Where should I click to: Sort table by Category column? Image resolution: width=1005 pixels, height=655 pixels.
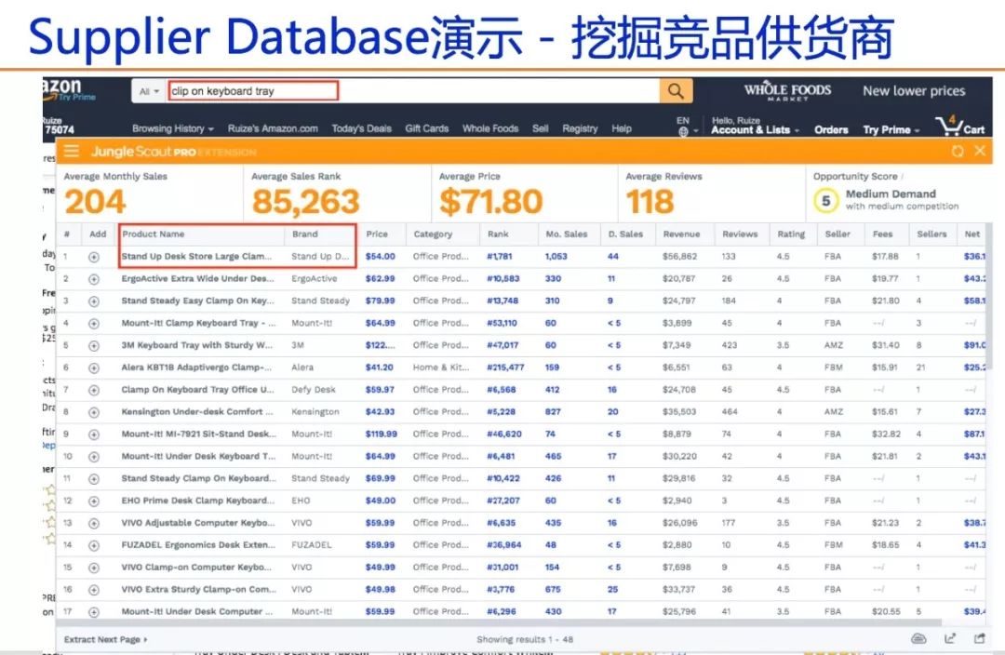[433, 234]
